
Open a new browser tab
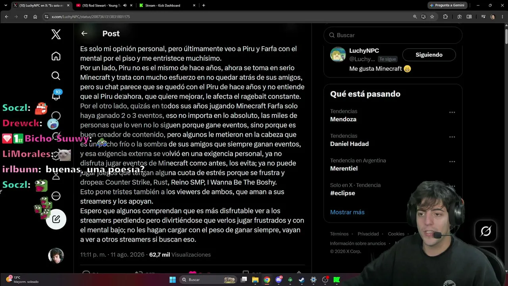point(204,6)
